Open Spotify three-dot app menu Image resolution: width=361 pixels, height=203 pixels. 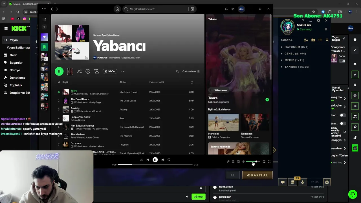44,9
